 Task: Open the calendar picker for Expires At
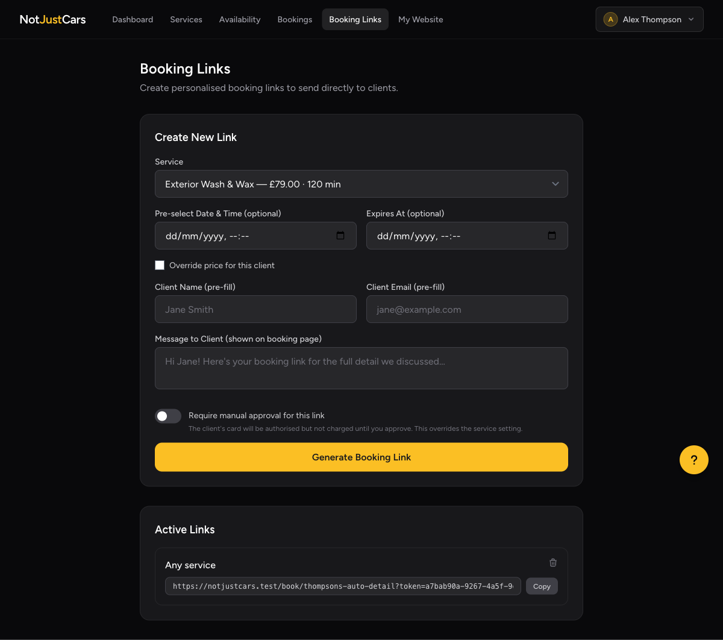pyautogui.click(x=552, y=236)
